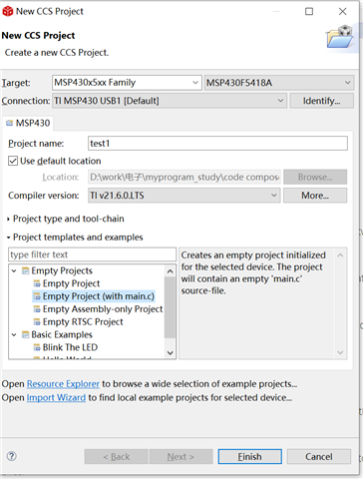Click the Empty Projects folder label
The image size is (363, 479).
pos(62,270)
